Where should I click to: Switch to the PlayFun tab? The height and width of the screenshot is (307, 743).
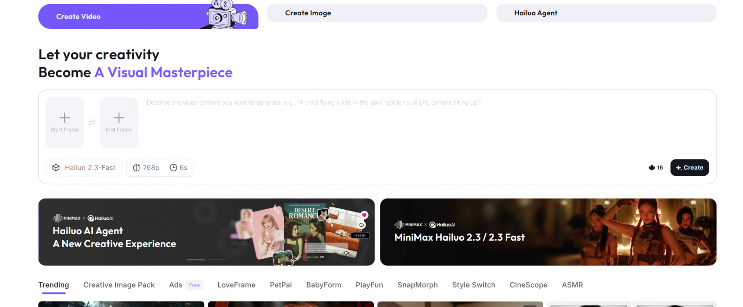(369, 285)
